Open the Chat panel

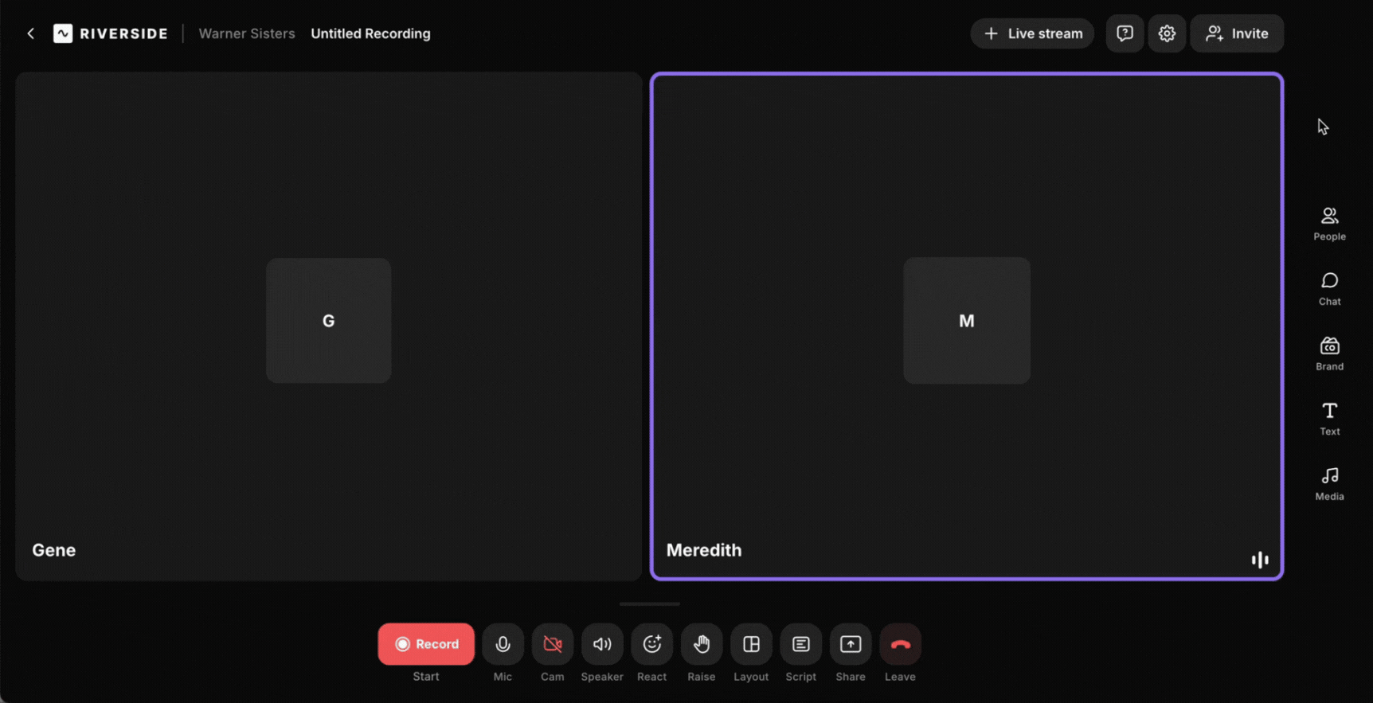tap(1329, 288)
